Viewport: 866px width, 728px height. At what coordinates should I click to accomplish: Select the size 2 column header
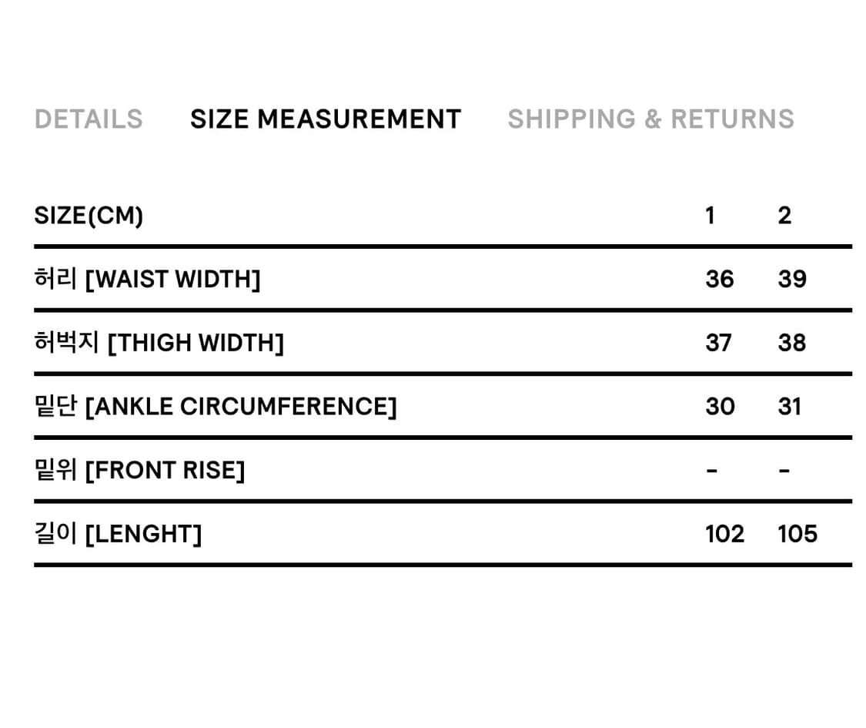[784, 216]
